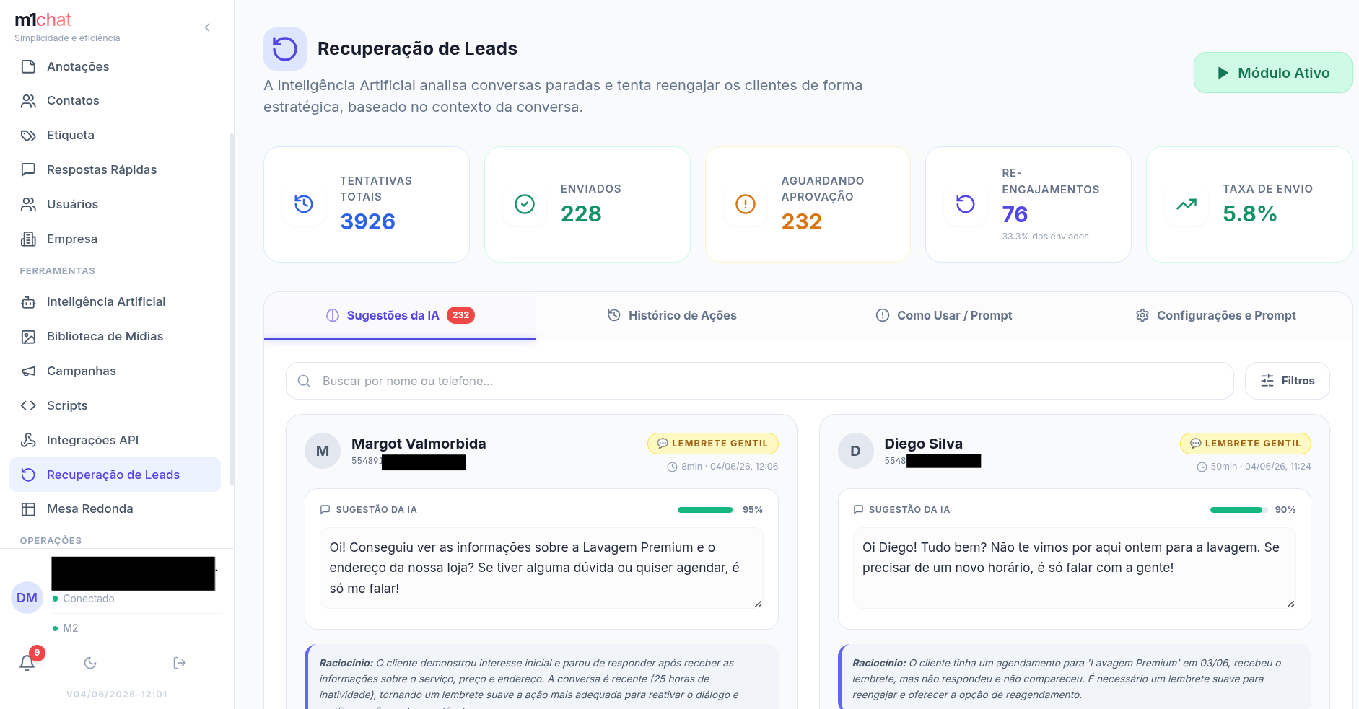This screenshot has height=709, width=1359.
Task: Open the Como Usar / Prompt tab
Action: tap(944, 315)
